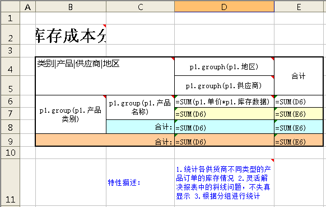
Task: Click the yellow =SUM(D6) cell
Action: [x=224, y=113]
